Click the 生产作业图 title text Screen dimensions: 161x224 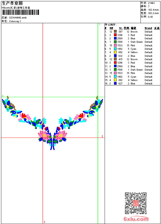[x=12, y=3]
